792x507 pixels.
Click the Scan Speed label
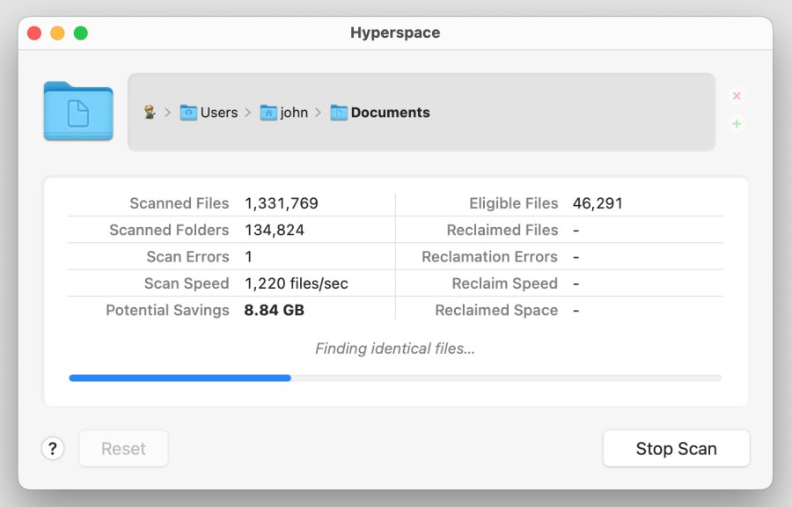(x=187, y=283)
